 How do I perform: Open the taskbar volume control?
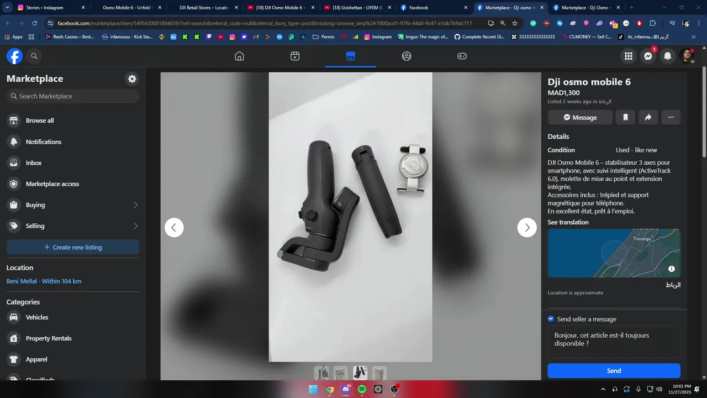click(658, 389)
